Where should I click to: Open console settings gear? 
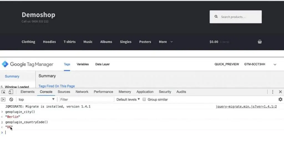[x=280, y=99]
